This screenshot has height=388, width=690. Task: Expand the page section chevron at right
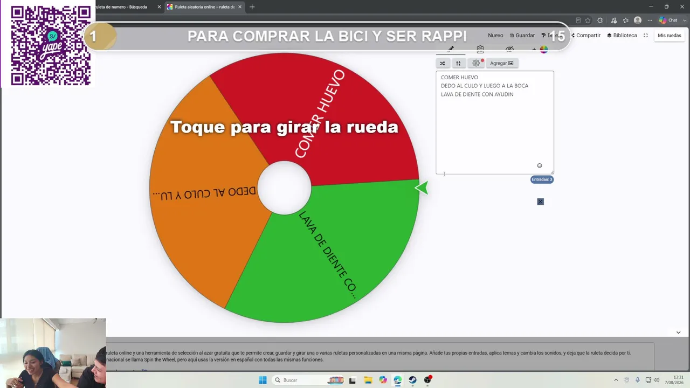pos(678,332)
